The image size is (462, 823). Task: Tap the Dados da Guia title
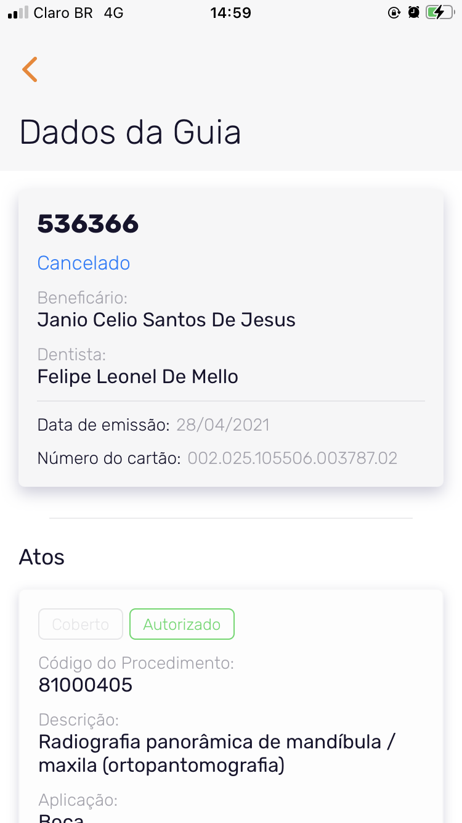[130, 133]
